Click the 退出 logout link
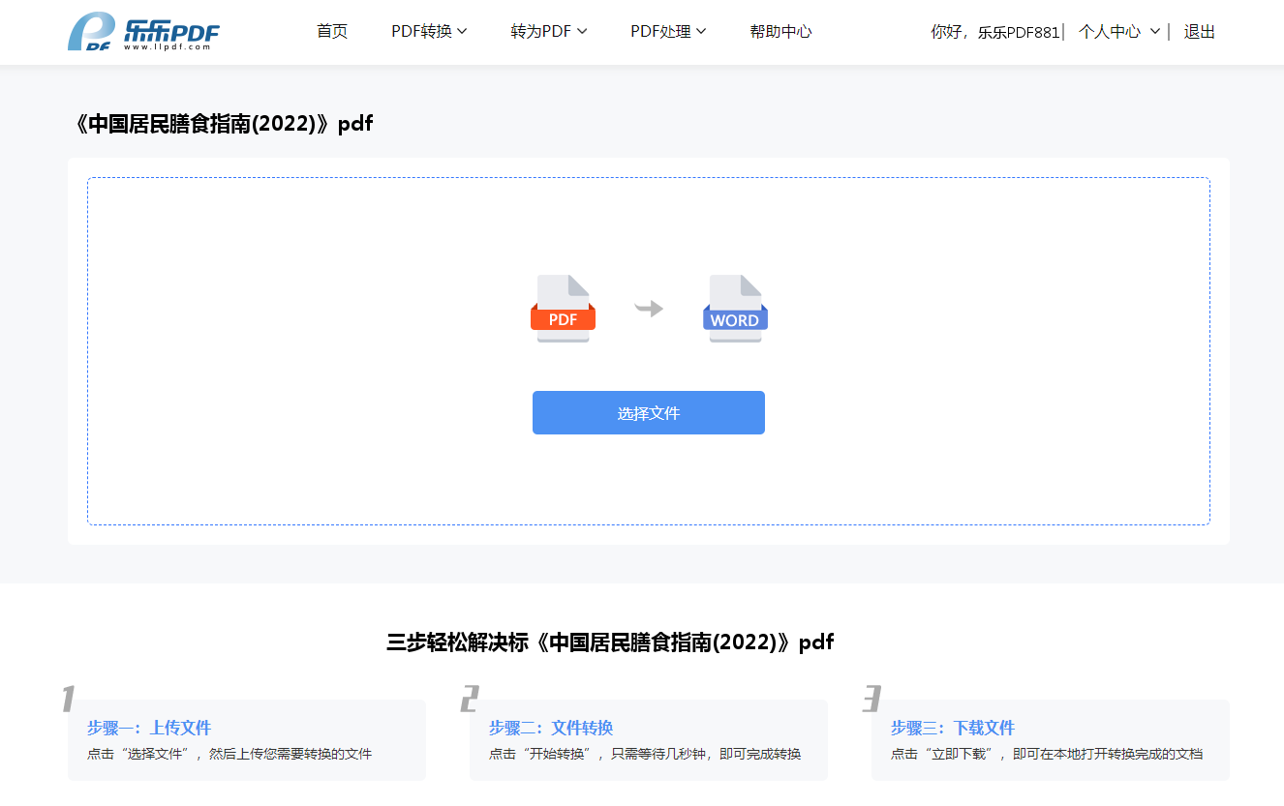 [x=1199, y=32]
